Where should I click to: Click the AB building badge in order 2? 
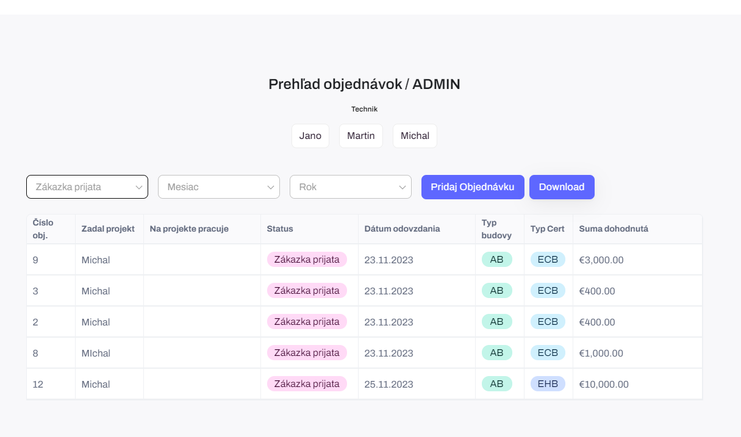tap(497, 322)
